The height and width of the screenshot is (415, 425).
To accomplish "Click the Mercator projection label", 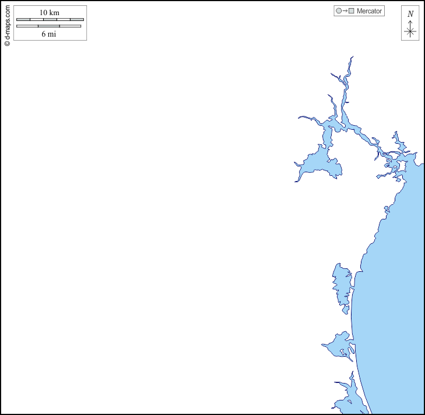I will coord(369,11).
